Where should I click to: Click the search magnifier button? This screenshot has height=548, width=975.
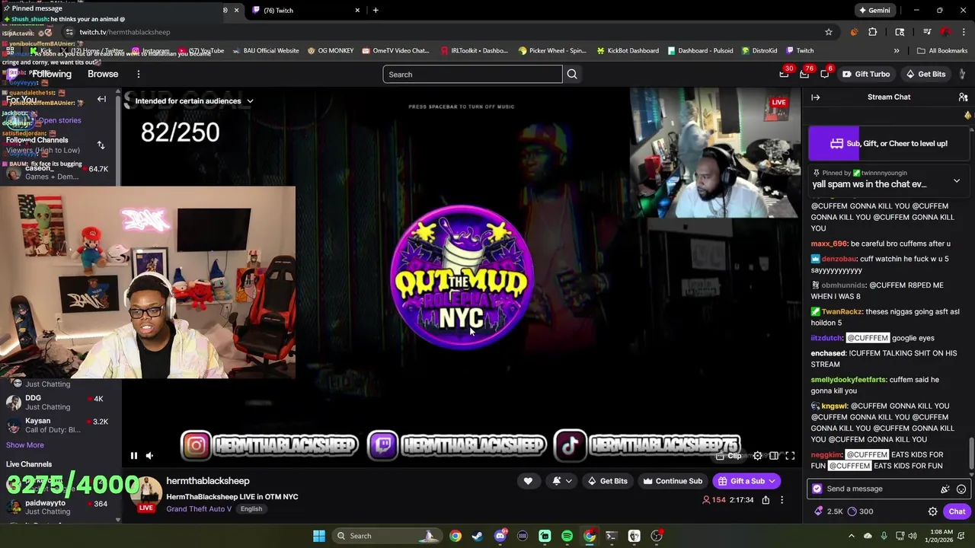(572, 74)
